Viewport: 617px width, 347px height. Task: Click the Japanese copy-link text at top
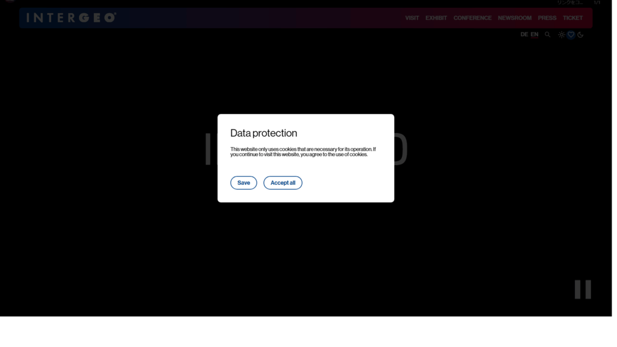pyautogui.click(x=569, y=2)
